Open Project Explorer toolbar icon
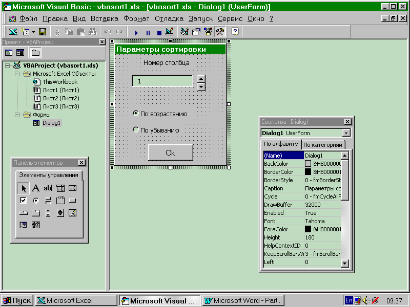This screenshot has height=307, width=410. point(184,32)
